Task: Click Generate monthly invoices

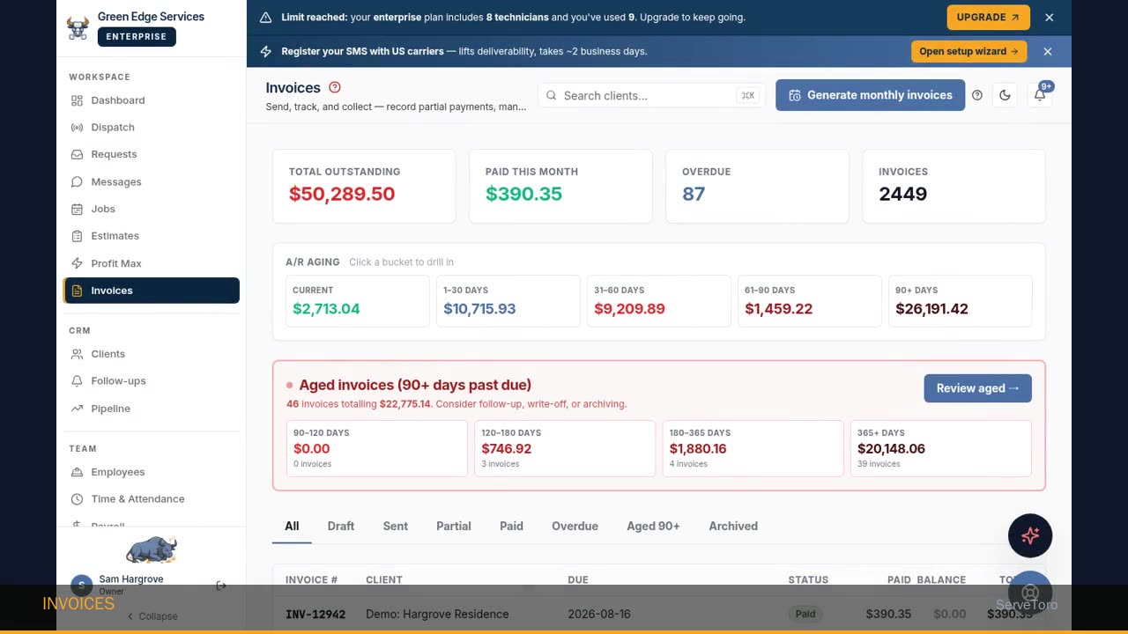Action: (x=870, y=95)
